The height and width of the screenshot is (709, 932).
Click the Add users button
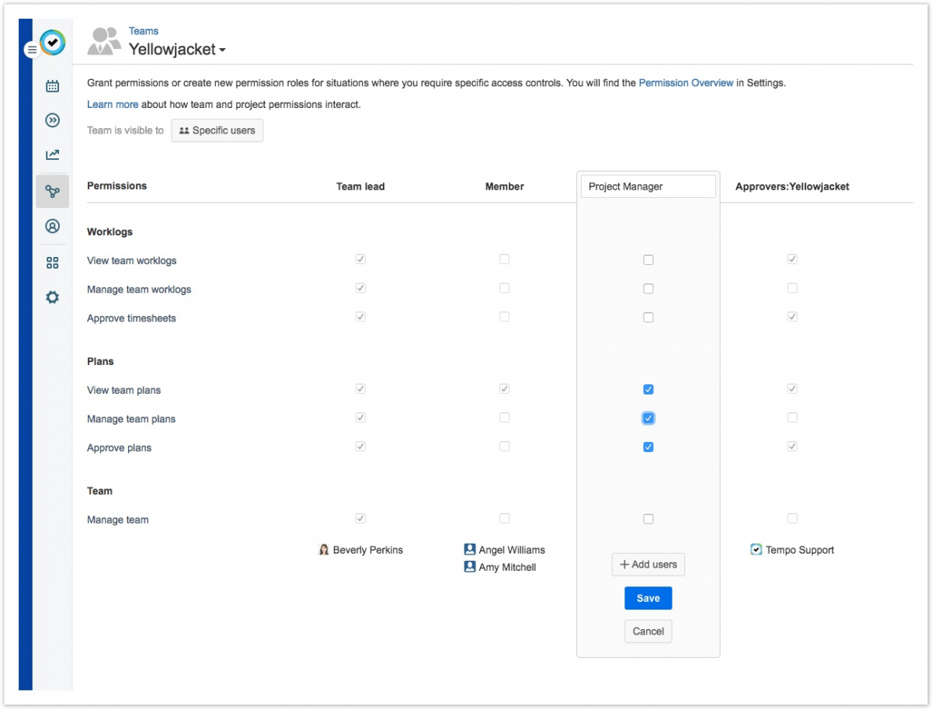click(x=649, y=565)
